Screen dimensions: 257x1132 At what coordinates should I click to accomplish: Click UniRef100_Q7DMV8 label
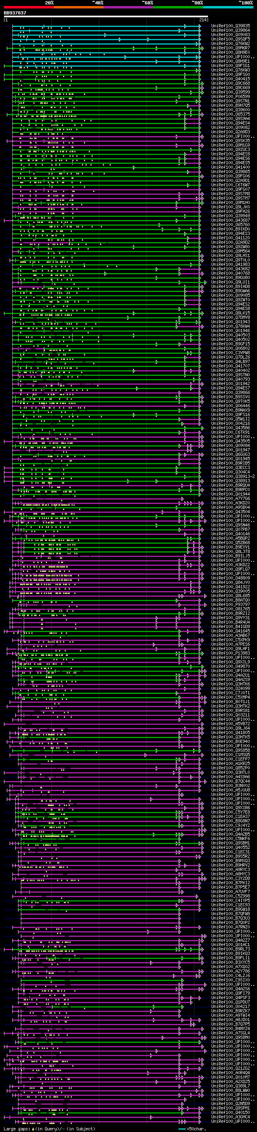click(x=230, y=317)
